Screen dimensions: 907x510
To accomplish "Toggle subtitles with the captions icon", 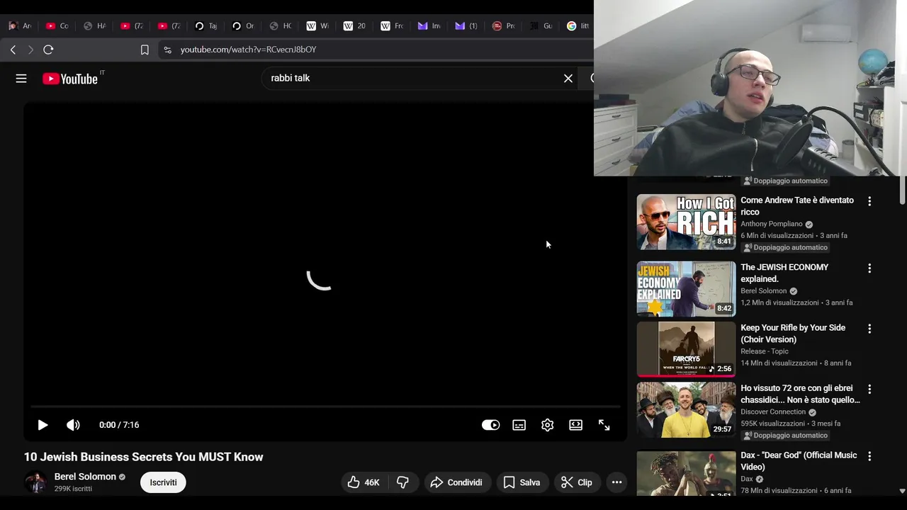I will coord(519,425).
